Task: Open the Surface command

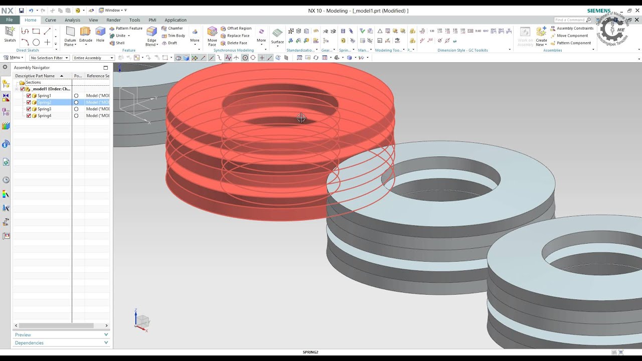Action: [x=277, y=36]
